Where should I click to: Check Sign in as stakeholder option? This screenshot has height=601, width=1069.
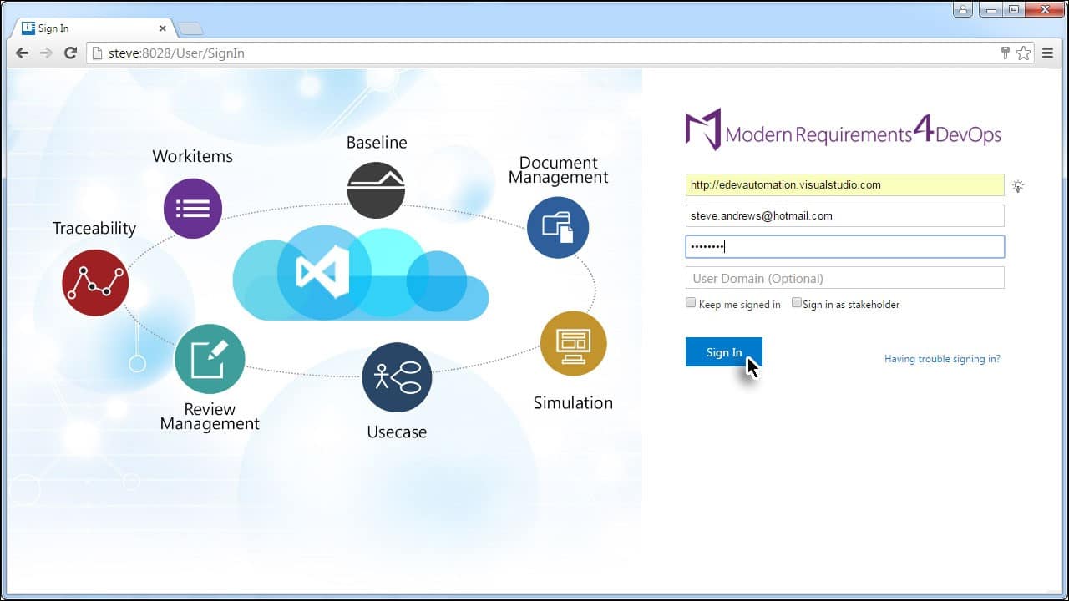pyautogui.click(x=797, y=303)
